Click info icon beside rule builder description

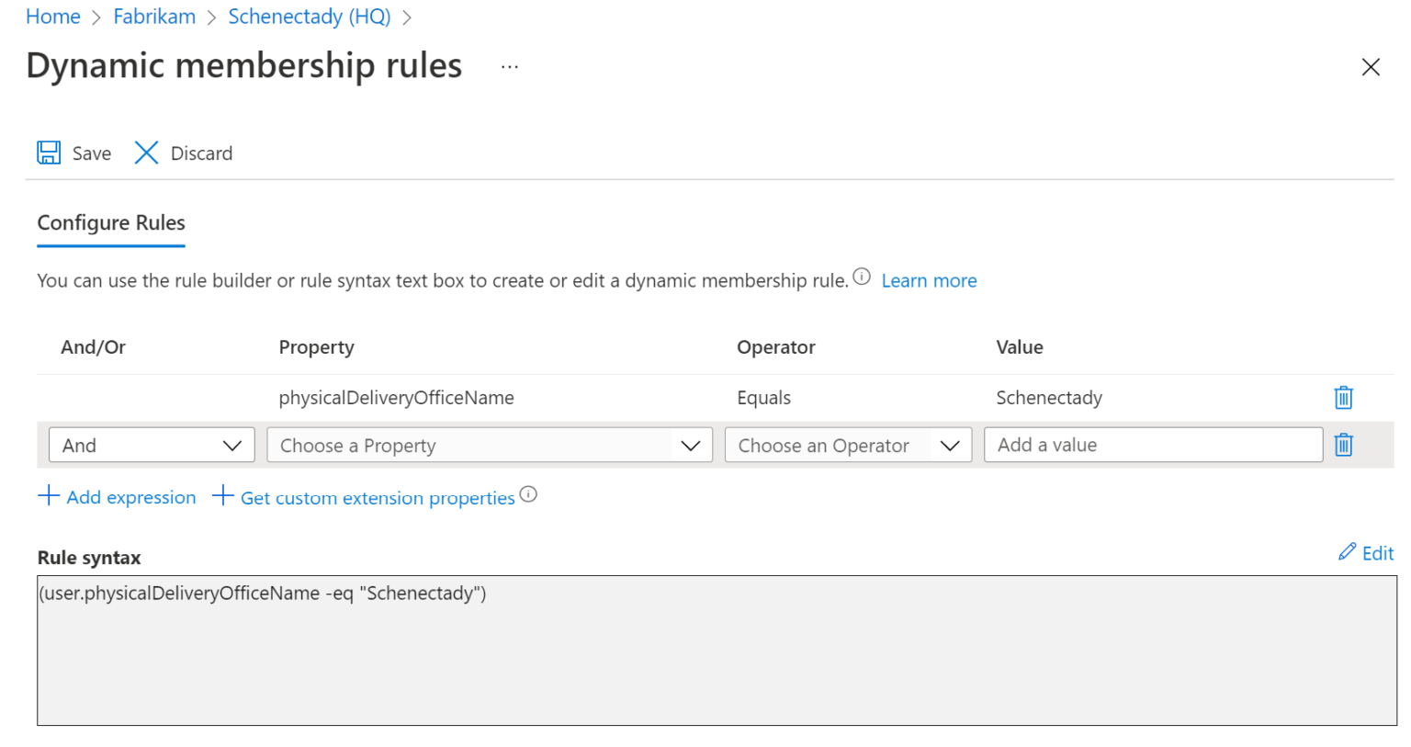(x=862, y=277)
